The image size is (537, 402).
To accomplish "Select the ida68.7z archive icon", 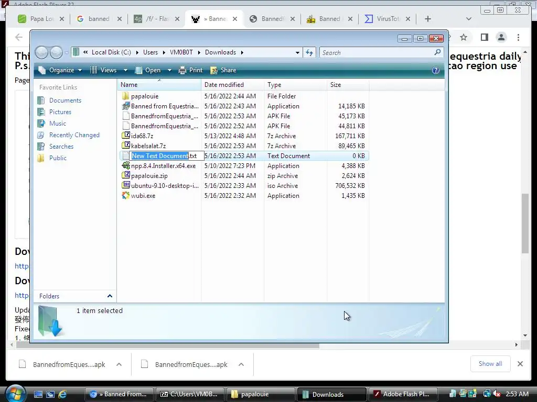I will tap(126, 136).
